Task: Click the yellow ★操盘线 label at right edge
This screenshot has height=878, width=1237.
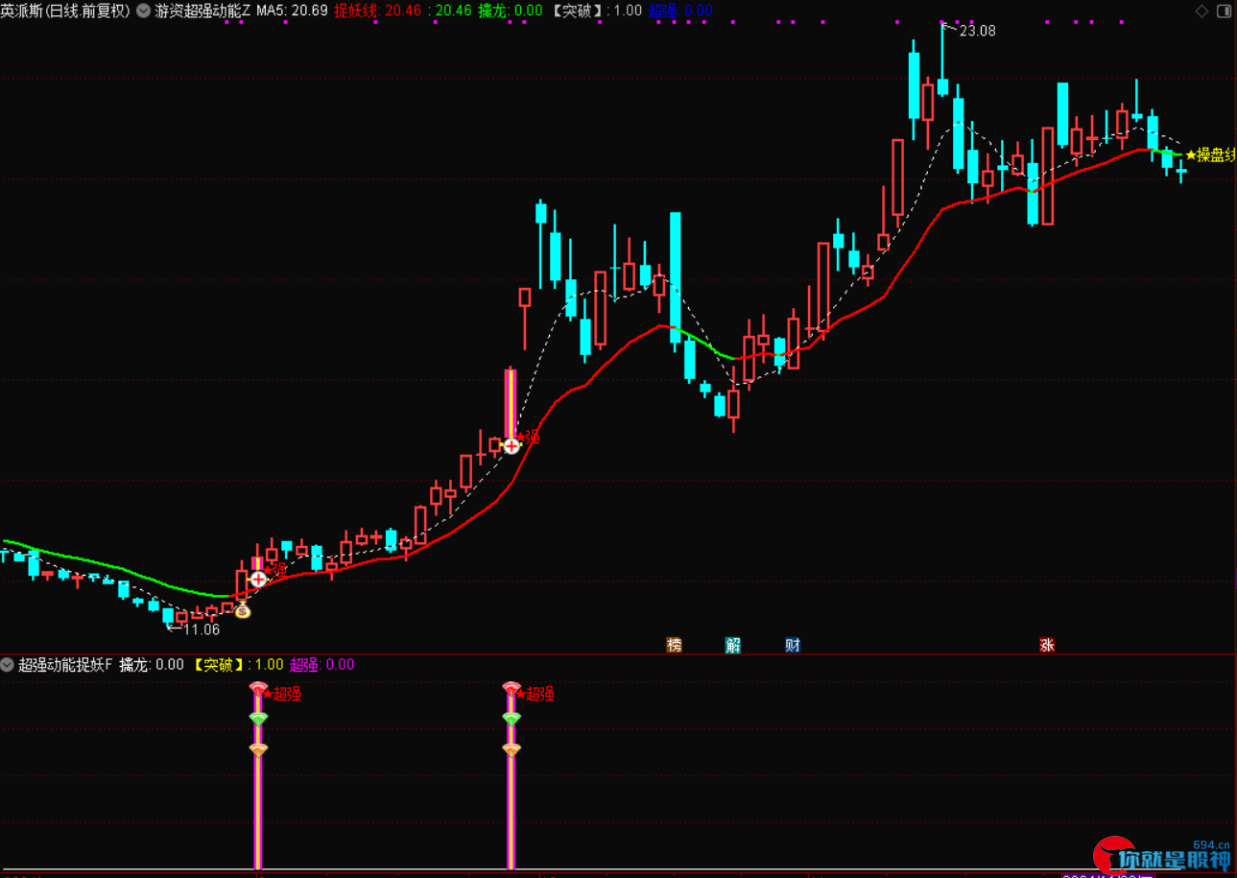Action: pos(1210,155)
